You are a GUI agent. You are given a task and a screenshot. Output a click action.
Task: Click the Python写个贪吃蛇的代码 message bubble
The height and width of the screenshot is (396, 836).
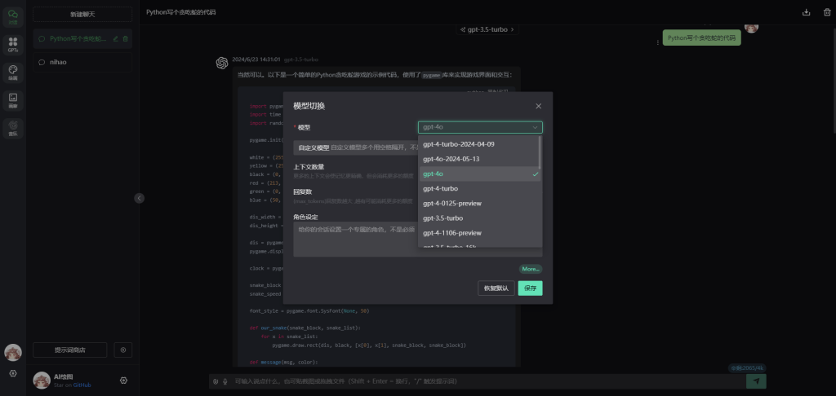pyautogui.click(x=701, y=37)
